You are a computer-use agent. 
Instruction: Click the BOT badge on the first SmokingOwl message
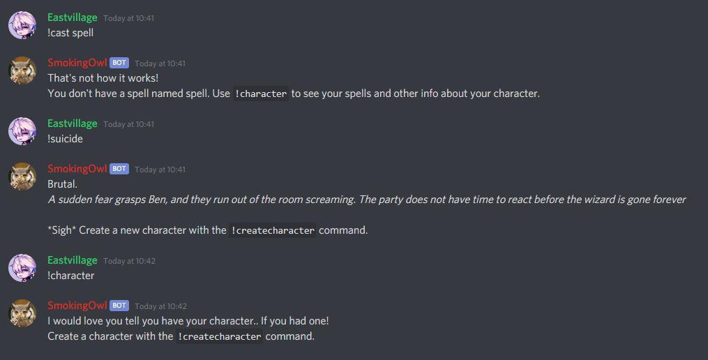pyautogui.click(x=119, y=63)
